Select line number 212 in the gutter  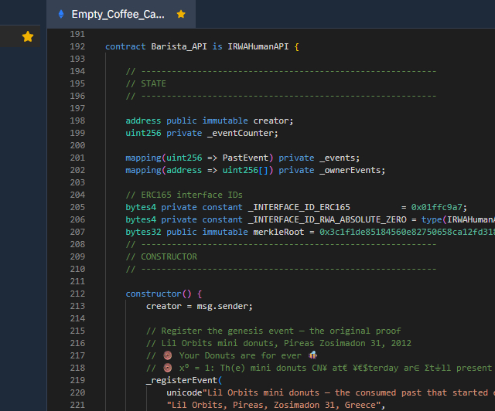(77, 294)
